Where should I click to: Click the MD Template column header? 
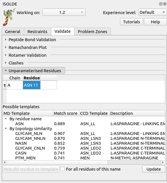coord(28,113)
